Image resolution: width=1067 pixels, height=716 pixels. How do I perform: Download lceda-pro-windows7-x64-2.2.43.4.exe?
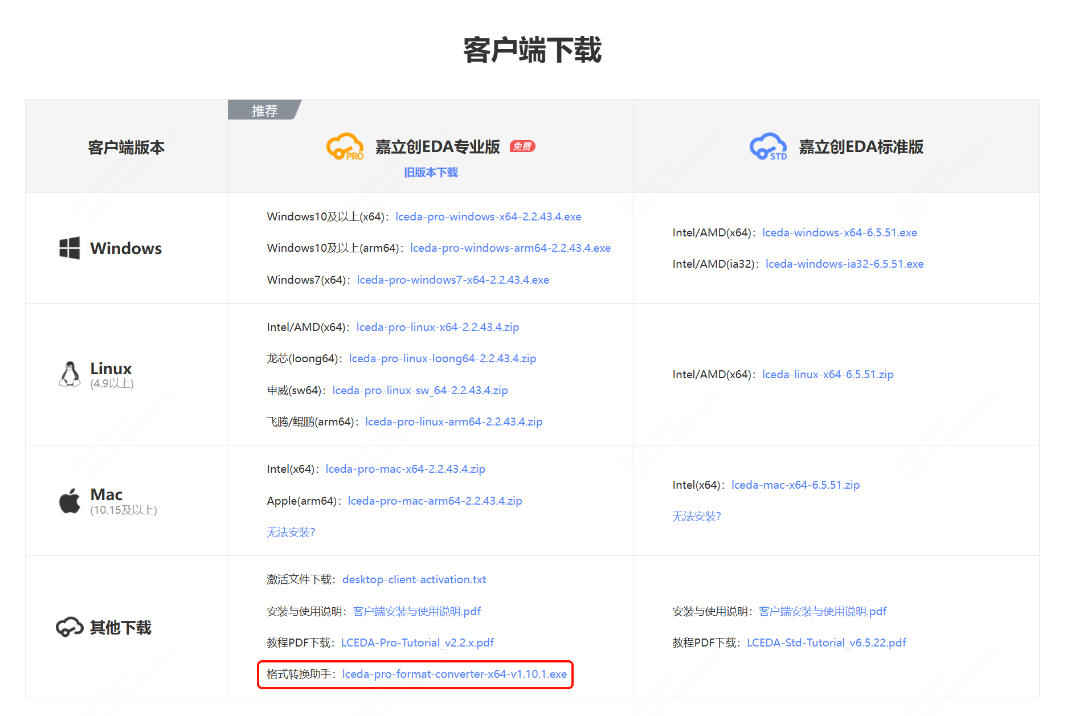453,280
